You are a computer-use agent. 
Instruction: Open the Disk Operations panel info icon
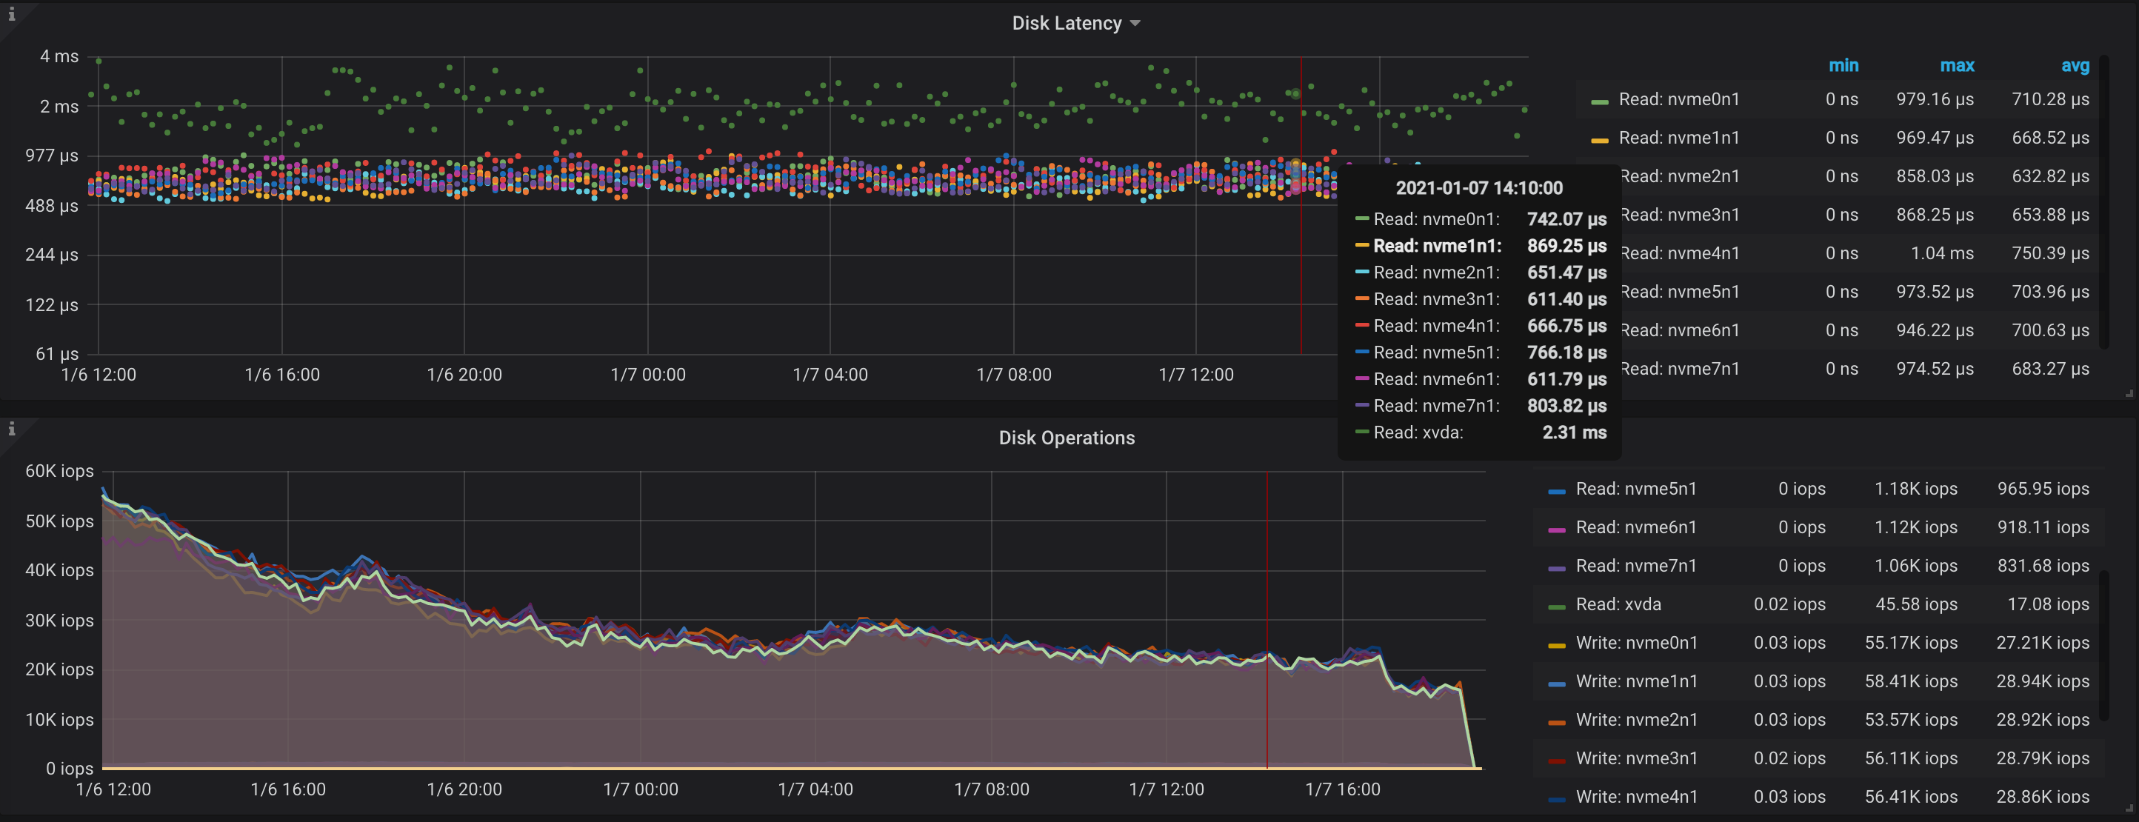click(11, 429)
